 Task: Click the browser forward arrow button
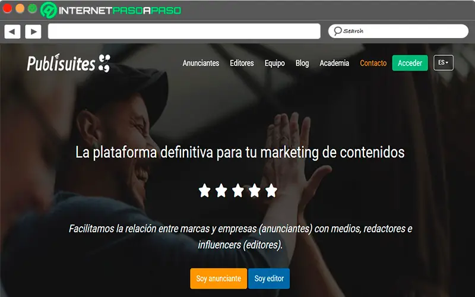(33, 31)
